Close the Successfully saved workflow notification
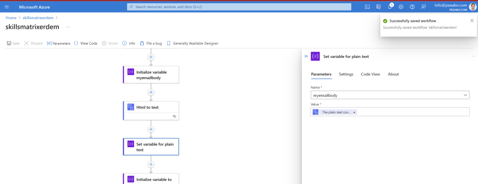478x184 pixels. (472, 20)
